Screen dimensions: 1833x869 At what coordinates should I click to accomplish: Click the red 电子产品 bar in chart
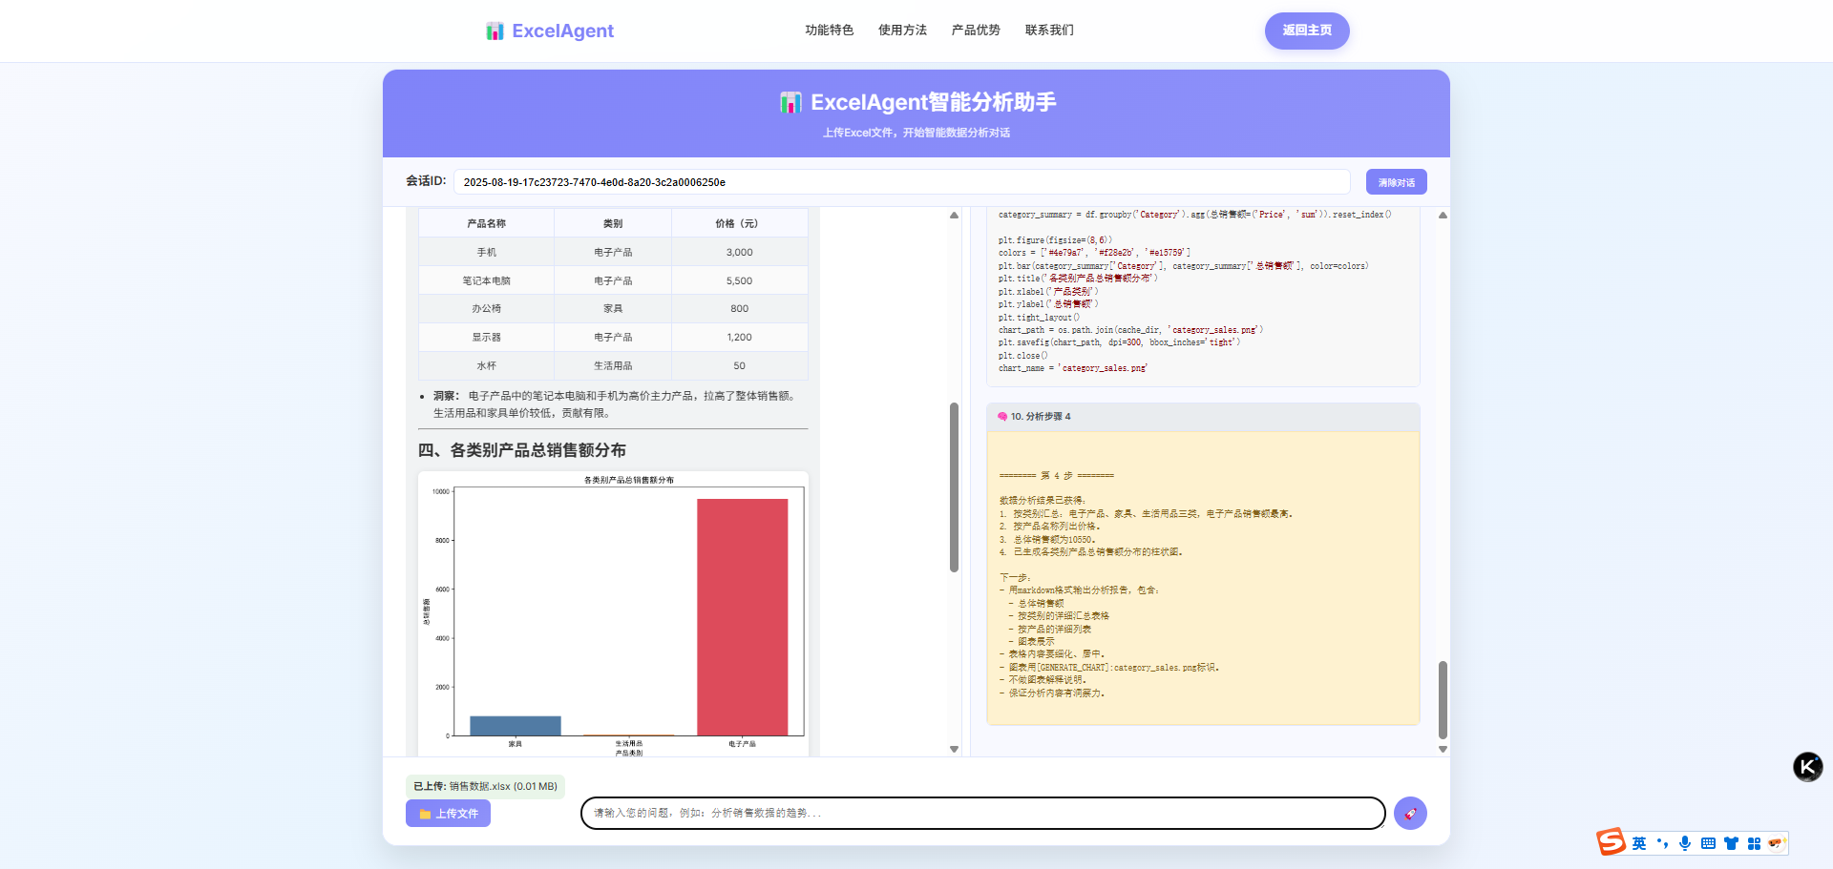tap(743, 617)
